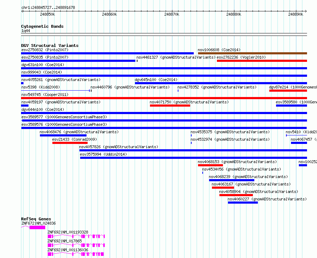Open the esv2750835 (Pinto2007) variant label
Screen dimensions: 317x258
45,57
